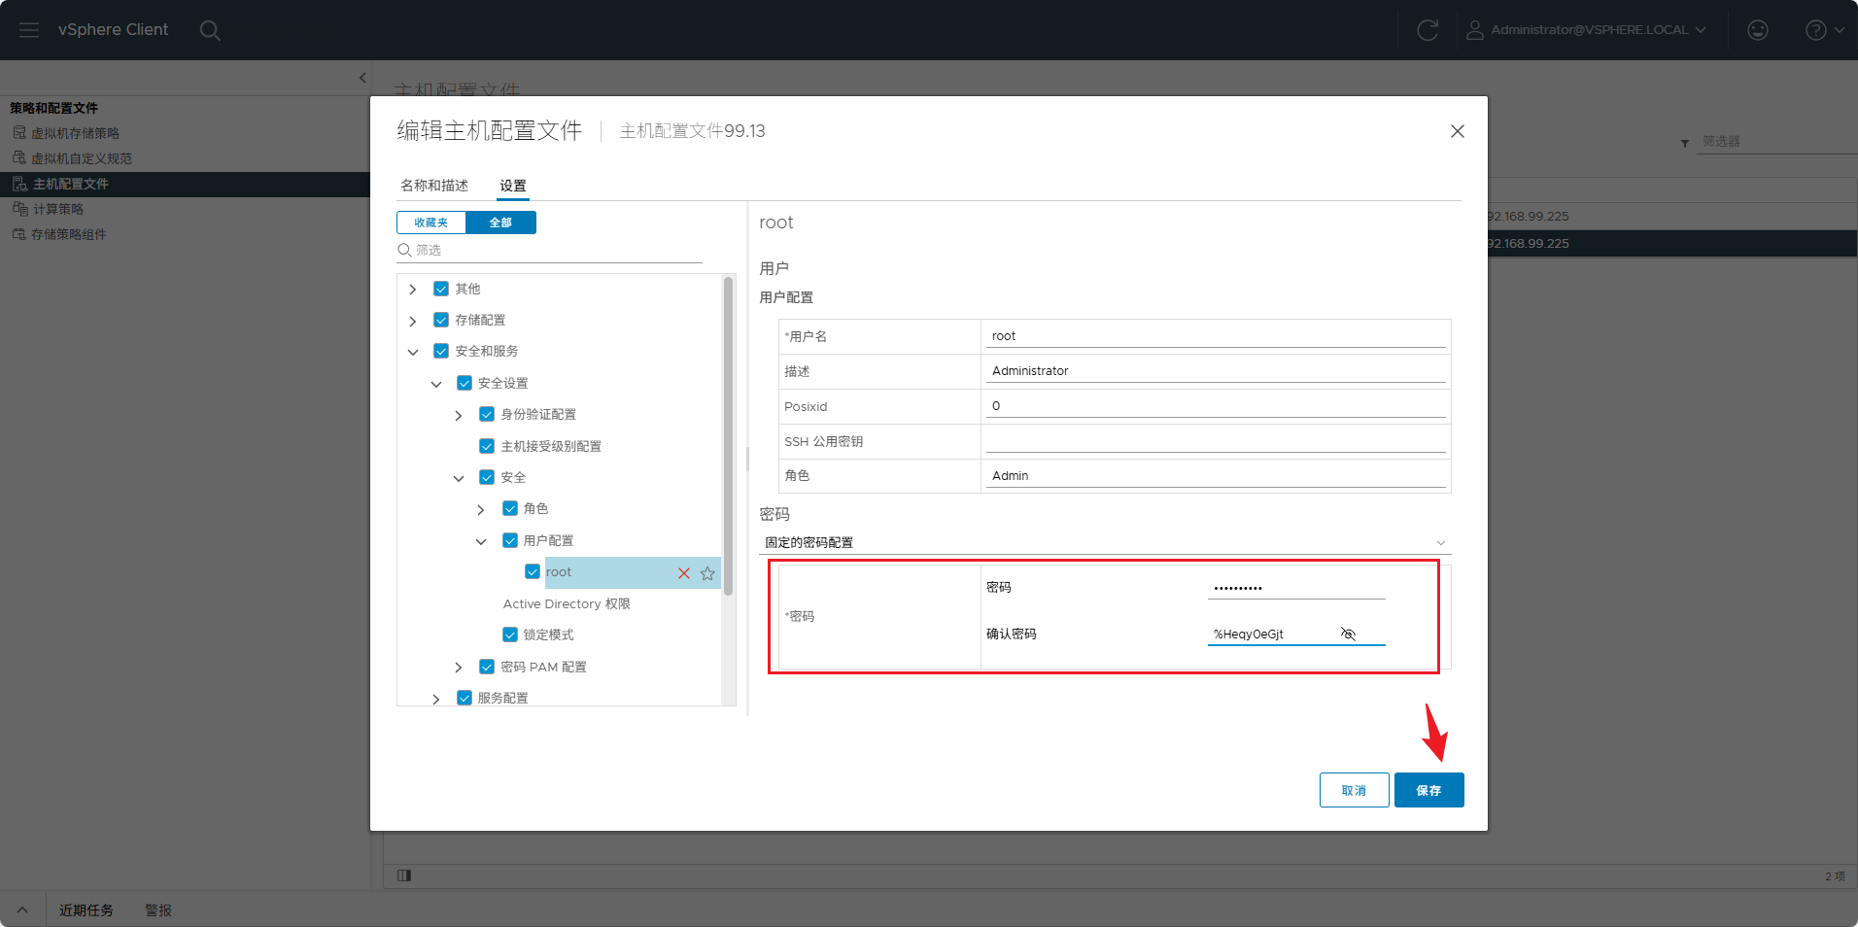Click the red X remove icon beside root
The height and width of the screenshot is (927, 1858).
click(684, 573)
